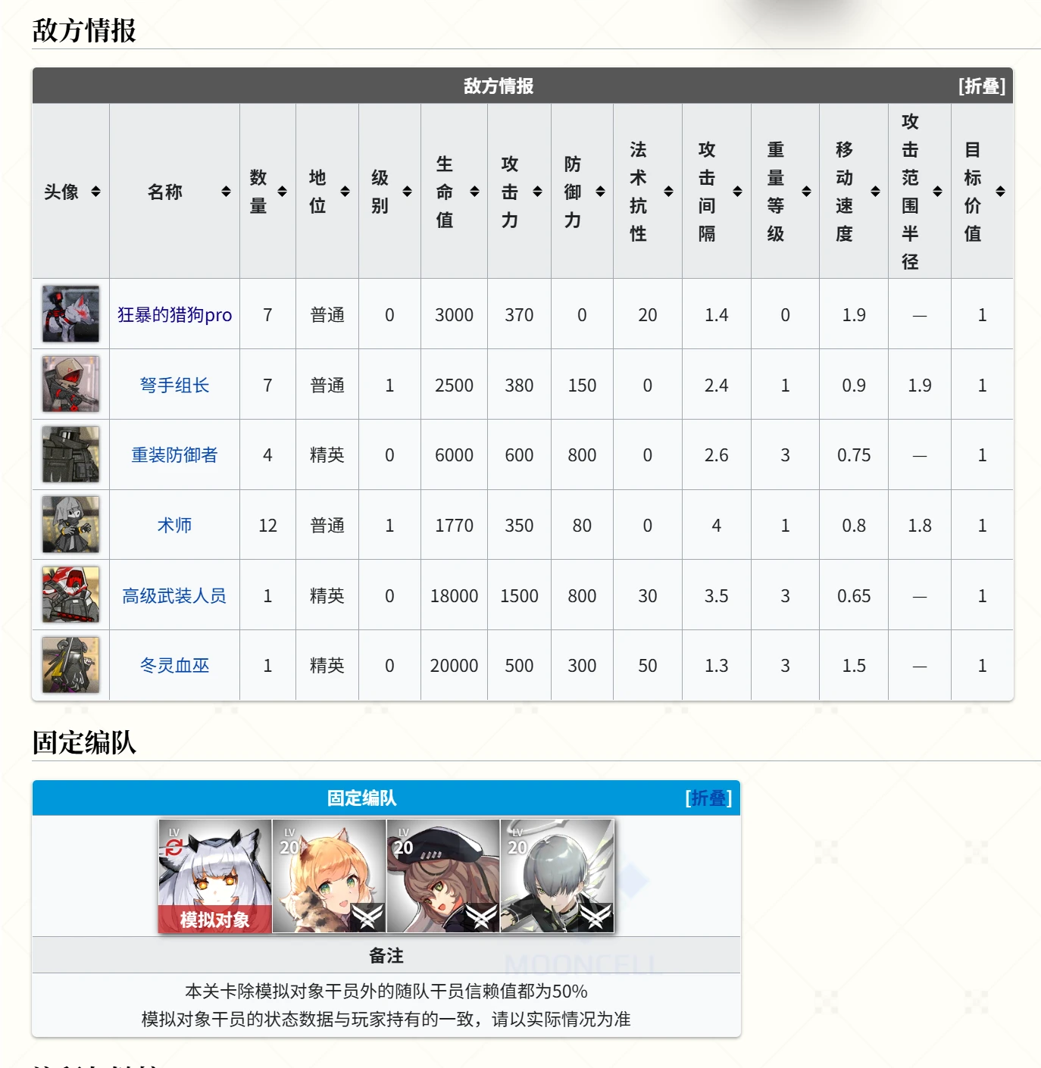1041x1068 pixels.
Task: Click the 高级武装人员 enemy avatar
Action: (x=70, y=595)
